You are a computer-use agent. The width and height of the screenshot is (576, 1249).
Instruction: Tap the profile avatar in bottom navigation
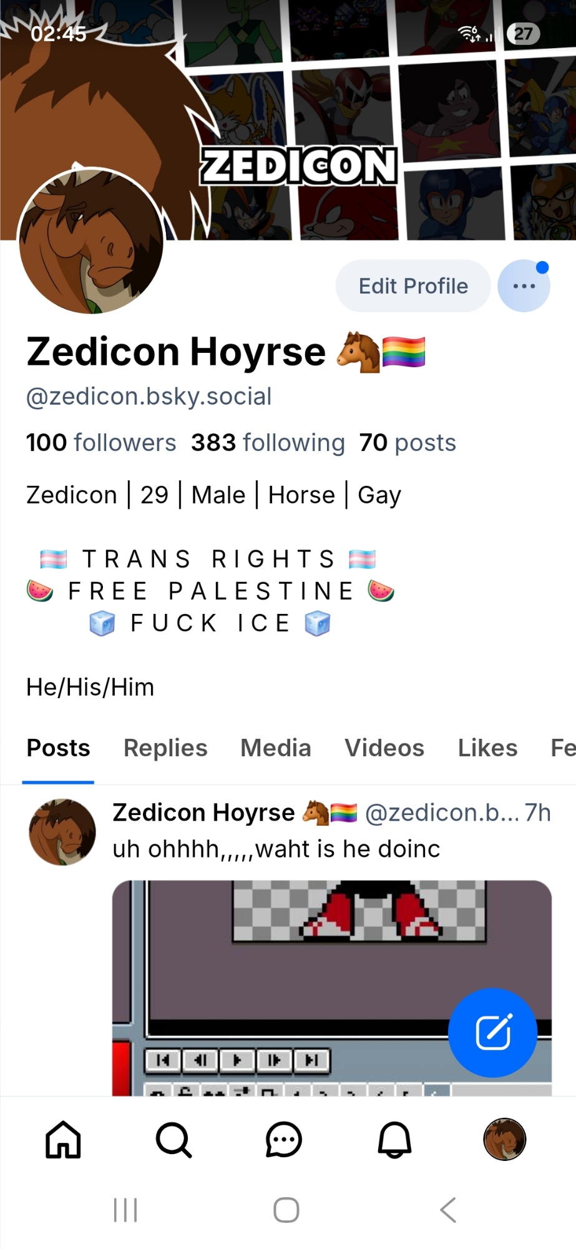505,1139
